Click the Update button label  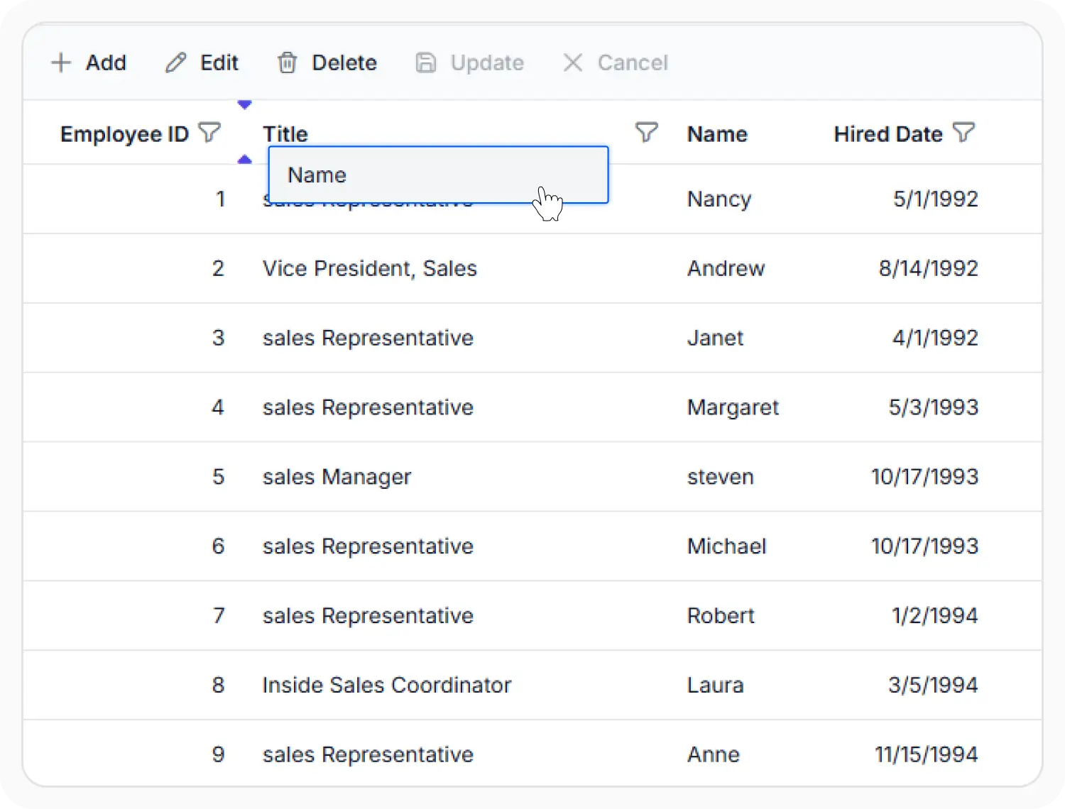click(x=487, y=62)
